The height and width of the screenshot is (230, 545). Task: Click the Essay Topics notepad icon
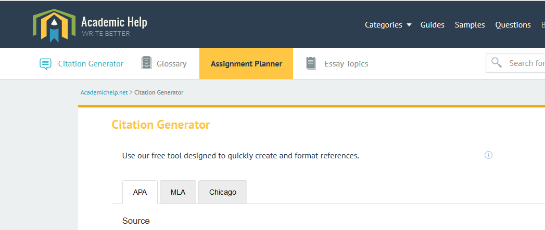pyautogui.click(x=311, y=63)
